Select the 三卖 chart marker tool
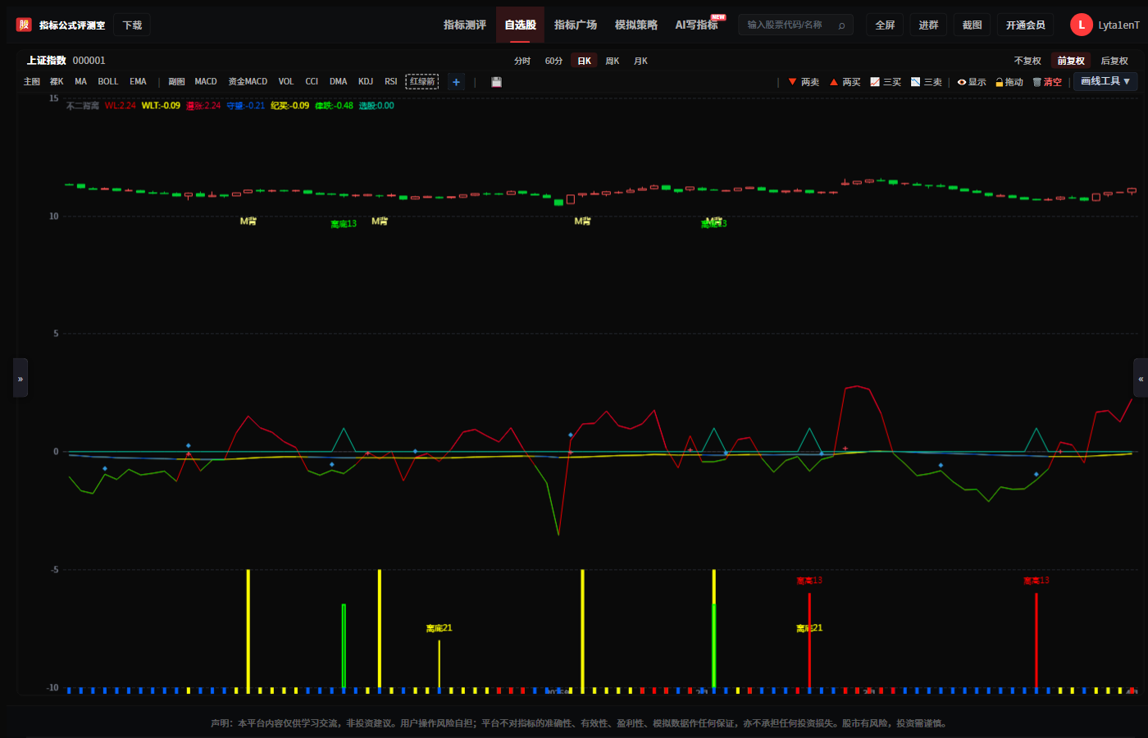The image size is (1148, 738). tap(927, 82)
